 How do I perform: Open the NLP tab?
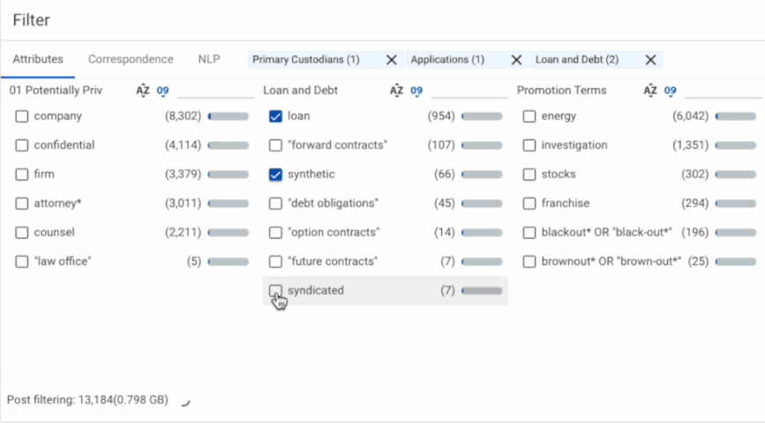pos(209,60)
